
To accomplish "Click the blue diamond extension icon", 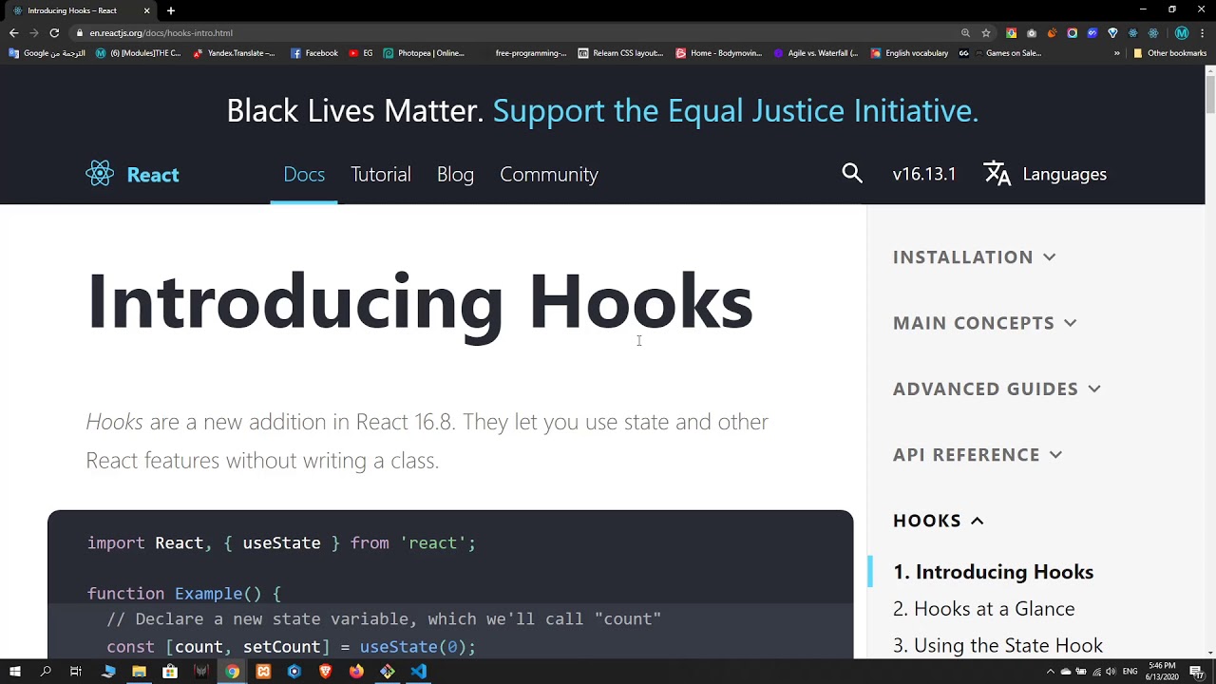I will click(1112, 32).
